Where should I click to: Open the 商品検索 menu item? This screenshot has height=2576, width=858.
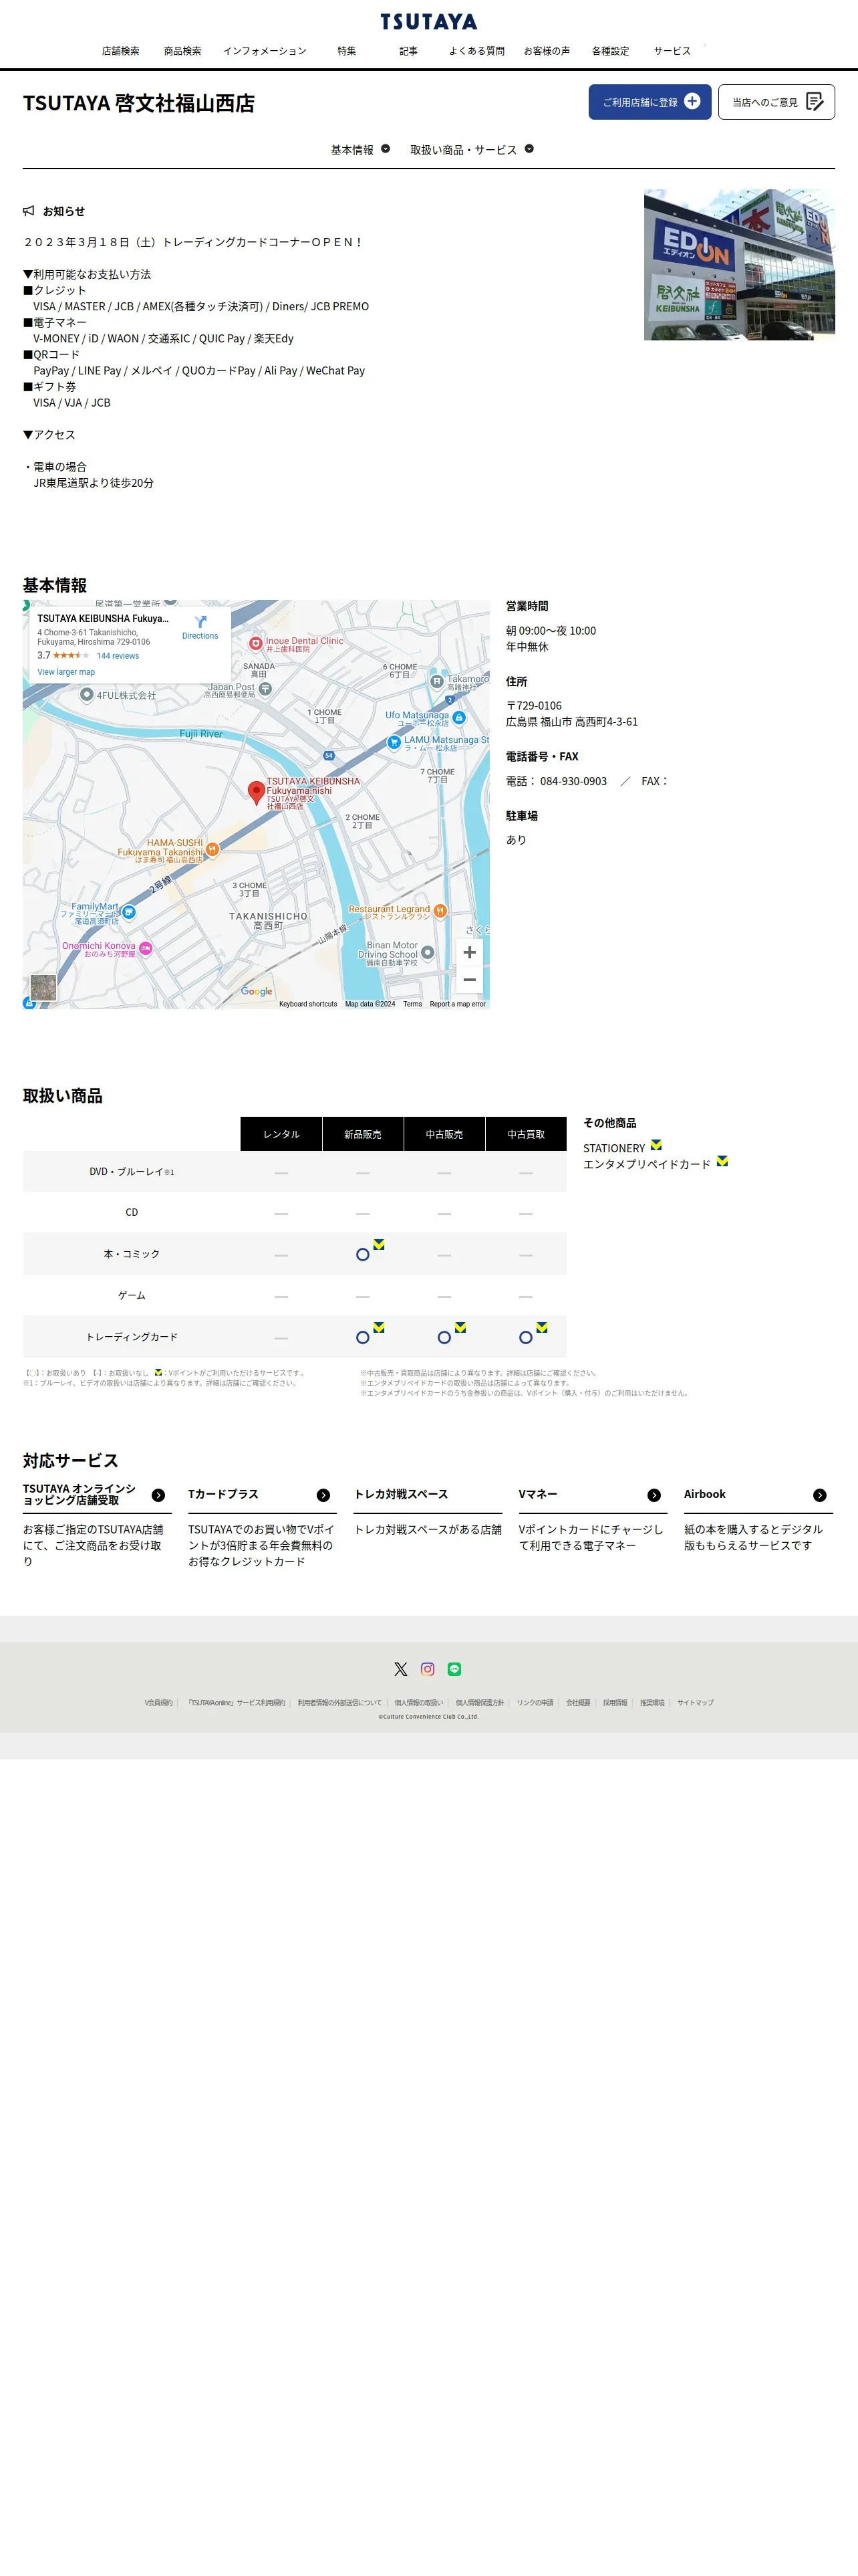point(183,51)
